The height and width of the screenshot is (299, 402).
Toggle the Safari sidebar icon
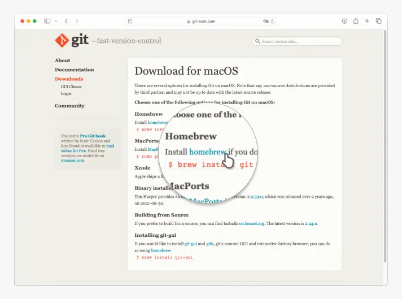coord(47,21)
